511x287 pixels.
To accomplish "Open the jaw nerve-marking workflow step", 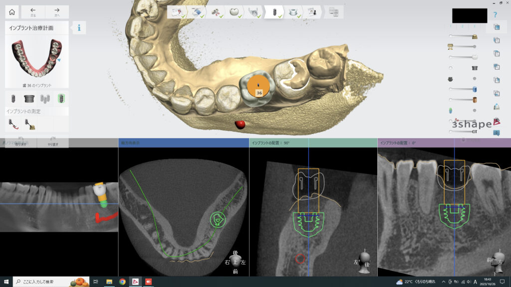I will (254, 12).
